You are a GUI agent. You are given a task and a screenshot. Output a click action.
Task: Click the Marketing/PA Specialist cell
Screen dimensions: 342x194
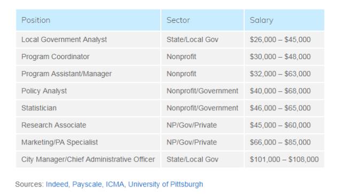(88, 142)
